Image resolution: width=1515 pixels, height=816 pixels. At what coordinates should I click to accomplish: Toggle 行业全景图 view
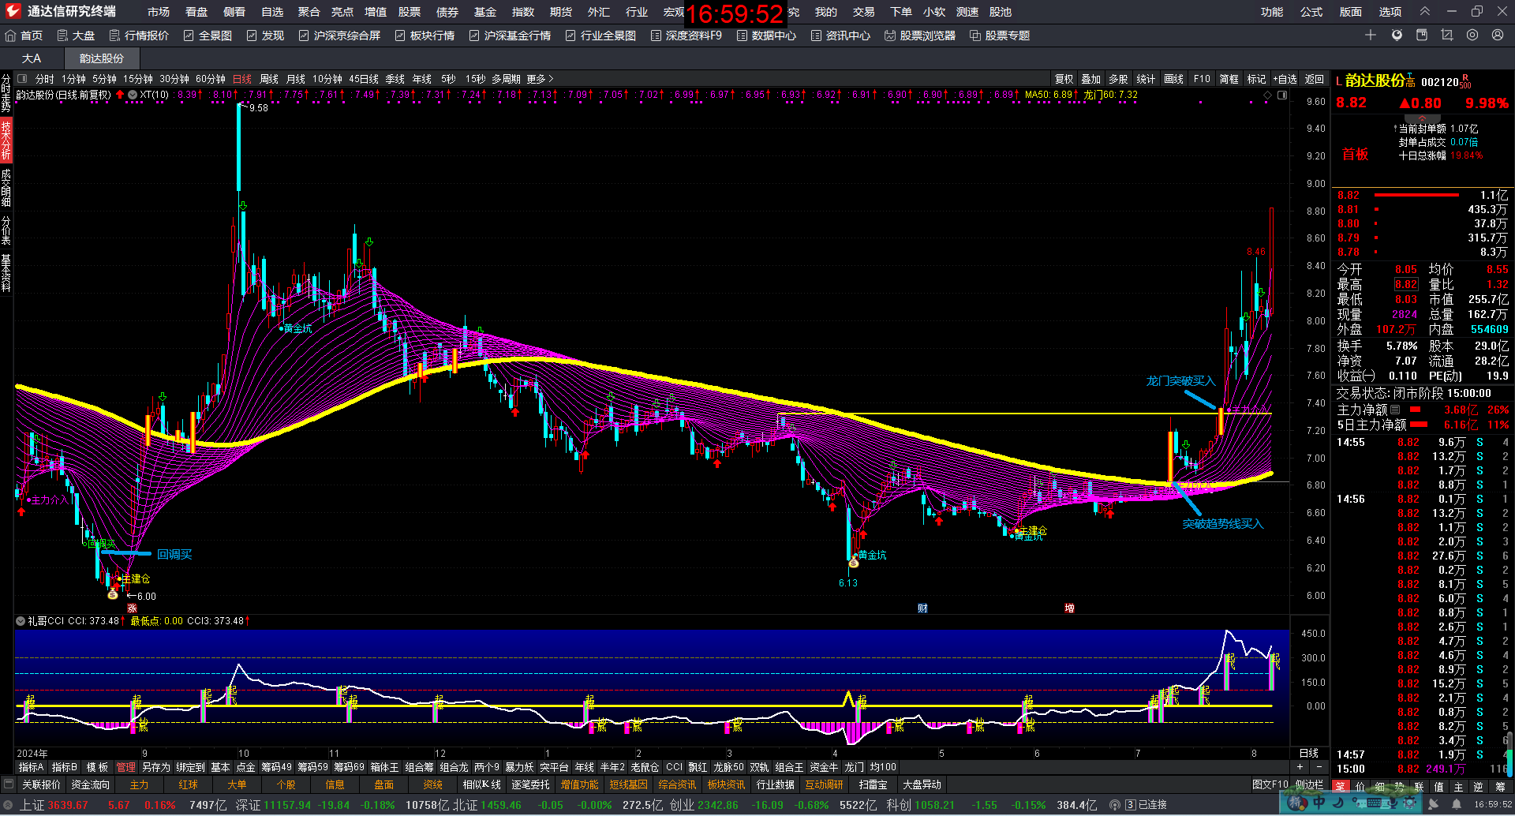[600, 36]
